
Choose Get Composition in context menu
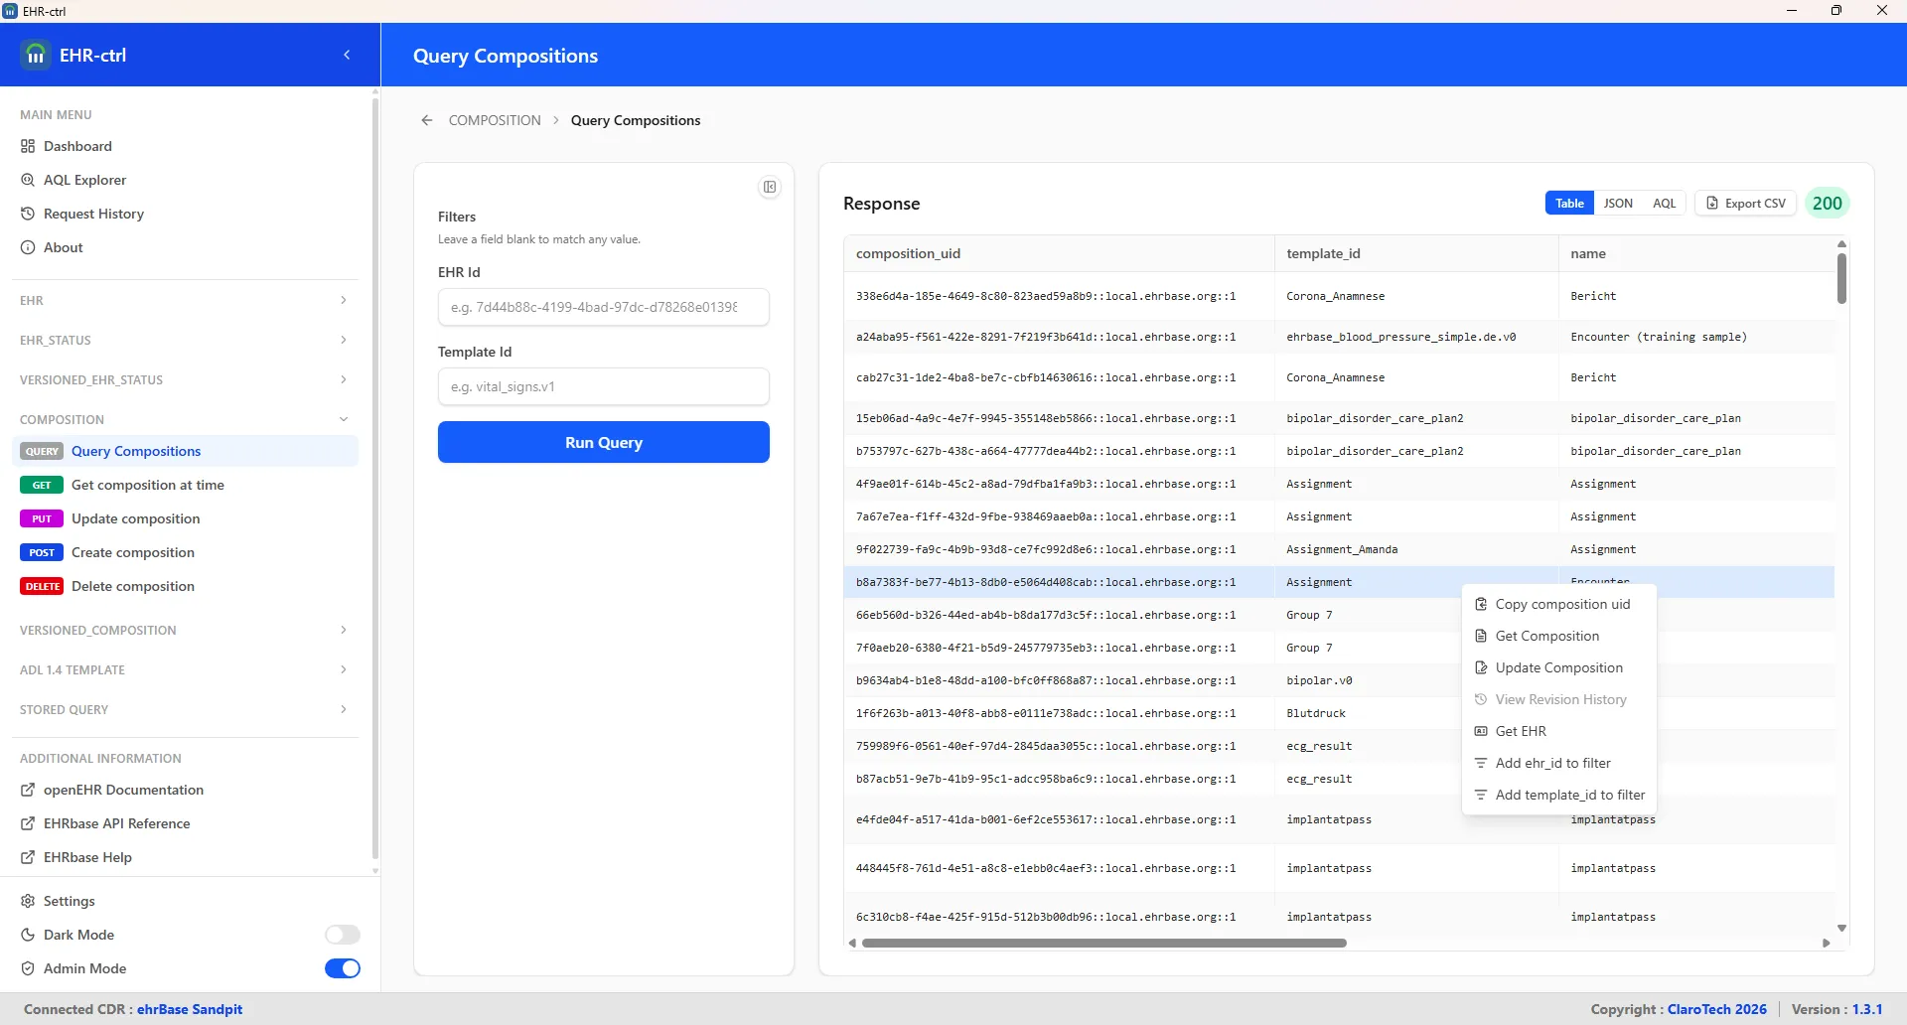click(x=1558, y=636)
